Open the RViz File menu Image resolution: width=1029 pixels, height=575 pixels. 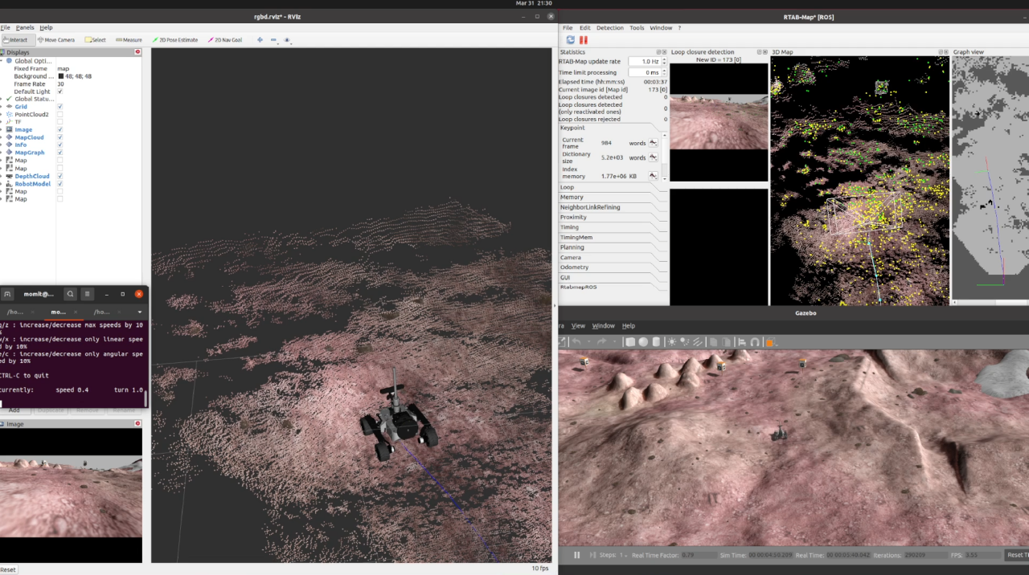click(5, 27)
